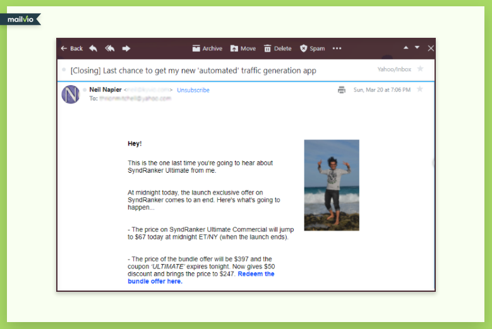Click the blurred 'To:' recipient address
492x329 pixels.
point(135,98)
